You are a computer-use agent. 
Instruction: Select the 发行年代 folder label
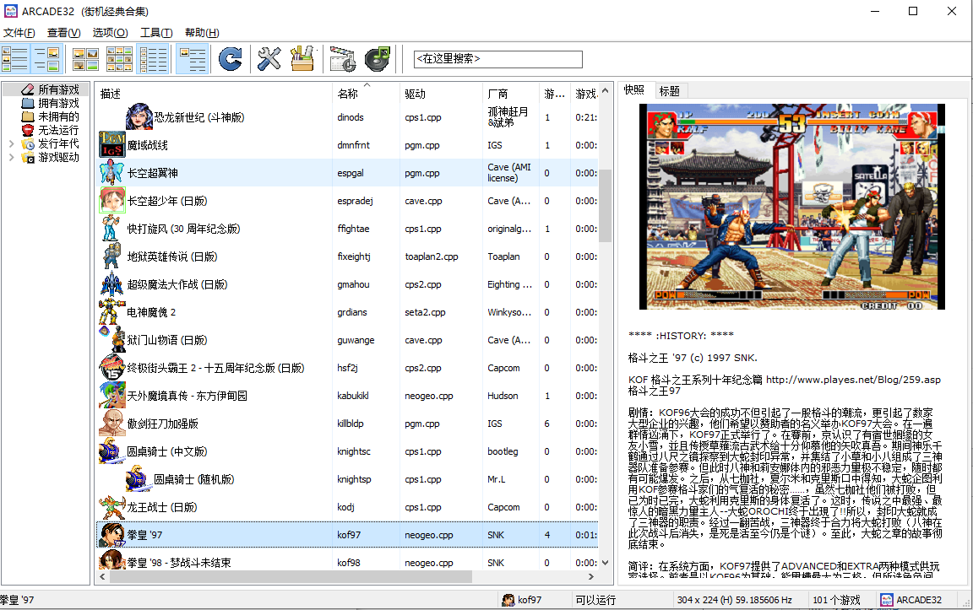58,143
